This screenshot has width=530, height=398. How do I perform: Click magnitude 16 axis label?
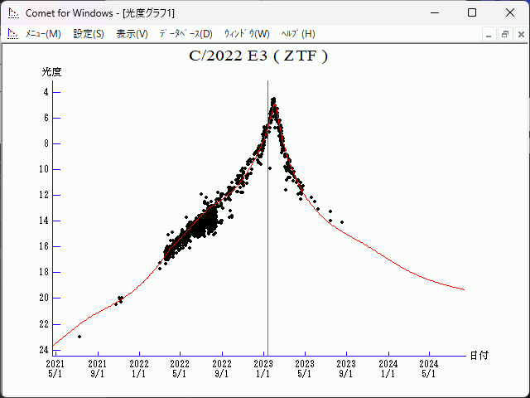point(44,246)
